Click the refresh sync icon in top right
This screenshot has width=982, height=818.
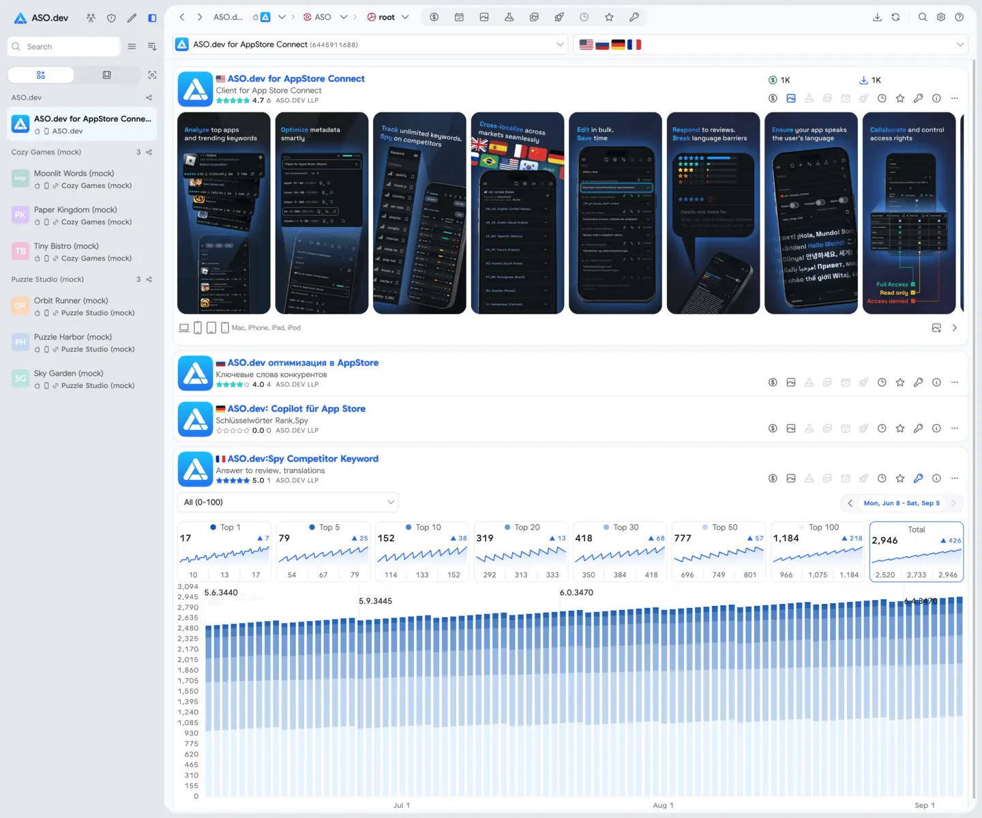[895, 17]
